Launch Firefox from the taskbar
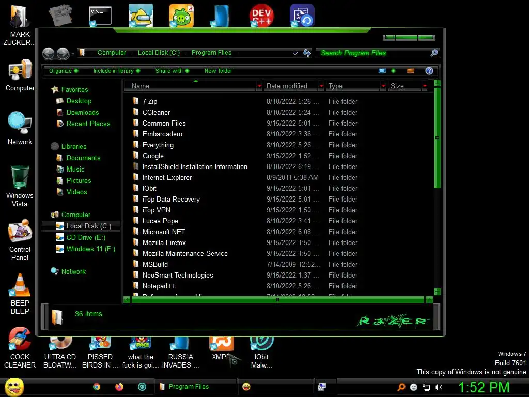 tap(119, 387)
